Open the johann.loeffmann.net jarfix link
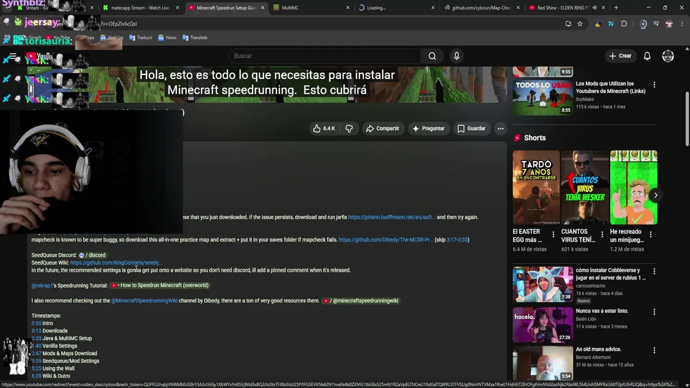The width and height of the screenshot is (690, 388). (x=391, y=217)
